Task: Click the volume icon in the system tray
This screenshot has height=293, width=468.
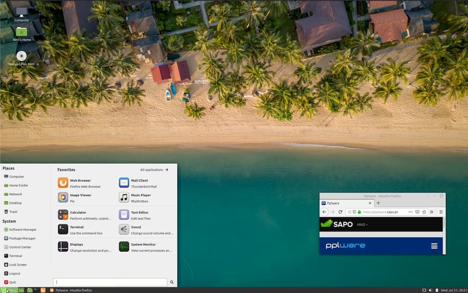Action: 430,289
